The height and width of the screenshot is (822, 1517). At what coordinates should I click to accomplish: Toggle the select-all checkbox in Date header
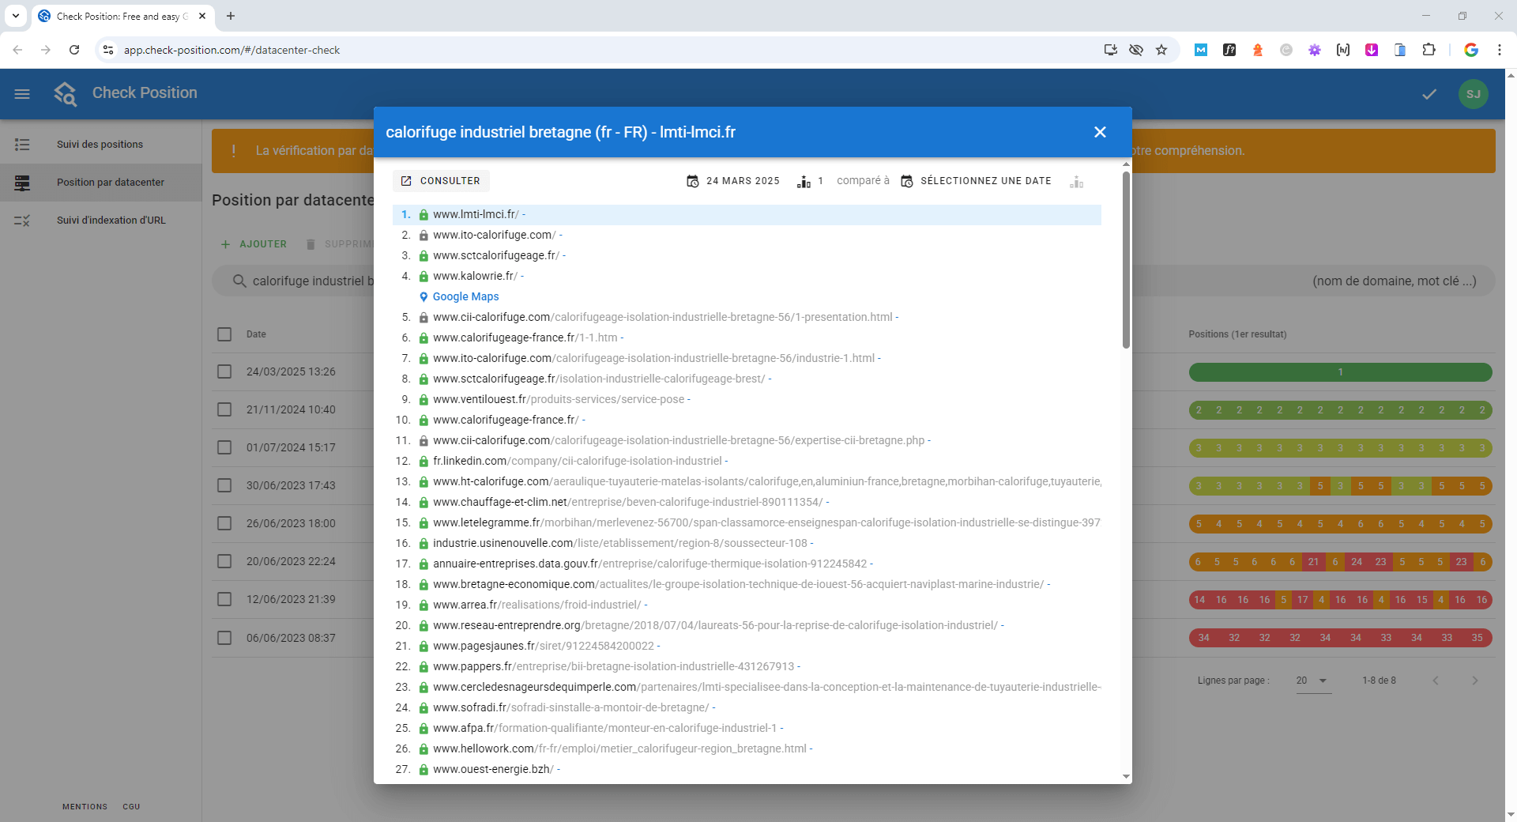coord(224,334)
